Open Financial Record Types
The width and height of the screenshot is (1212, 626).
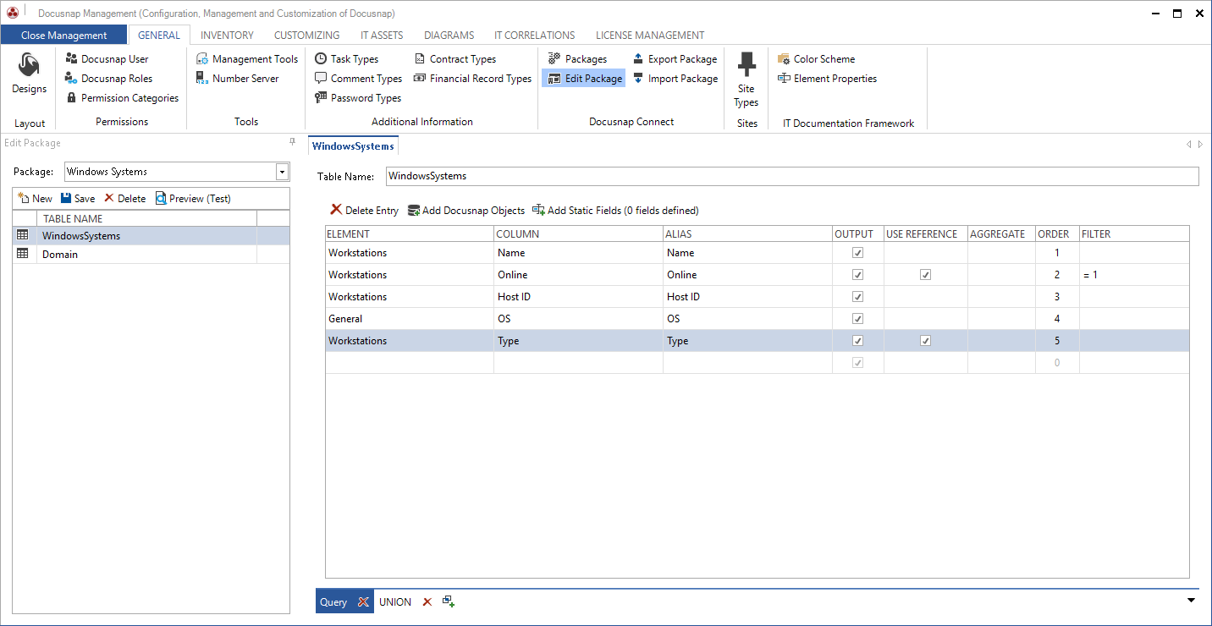tap(472, 79)
